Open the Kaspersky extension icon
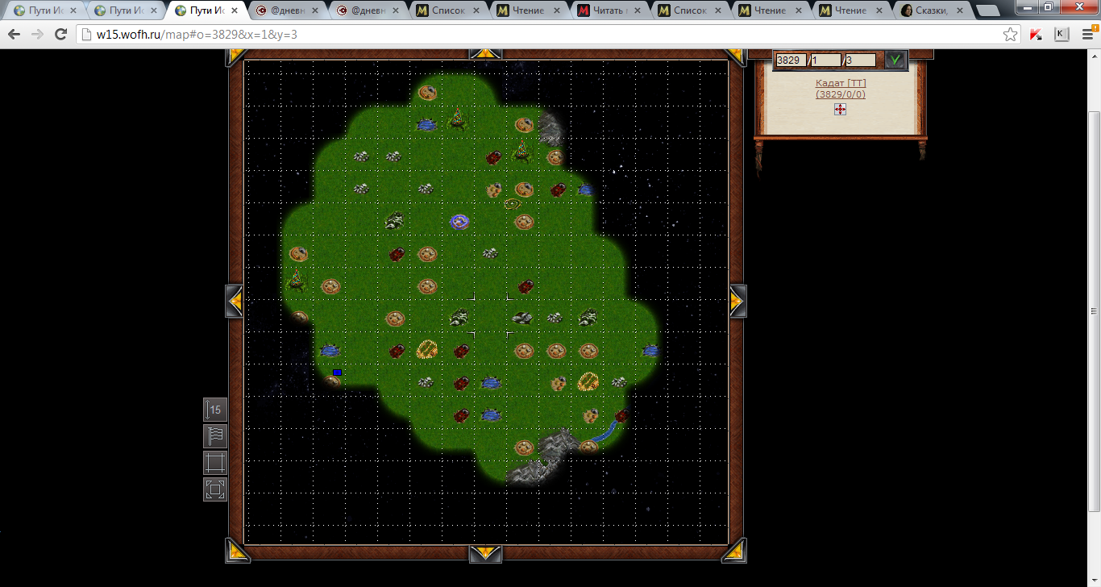Image resolution: width=1101 pixels, height=587 pixels. [x=1036, y=35]
